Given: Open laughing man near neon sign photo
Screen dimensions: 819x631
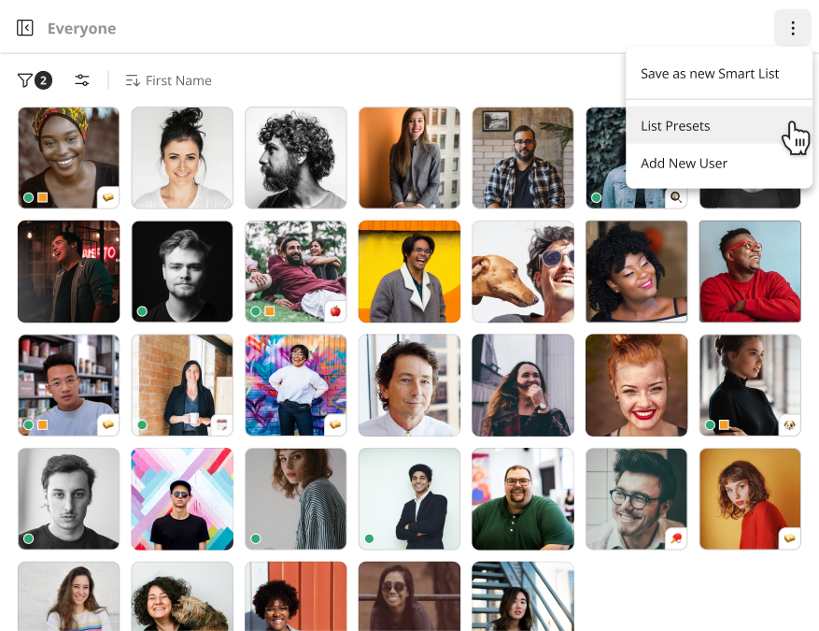Looking at the screenshot, I should coord(68,271).
